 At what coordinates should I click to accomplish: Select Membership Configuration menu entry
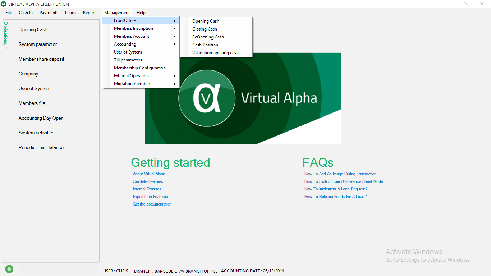click(x=141, y=68)
